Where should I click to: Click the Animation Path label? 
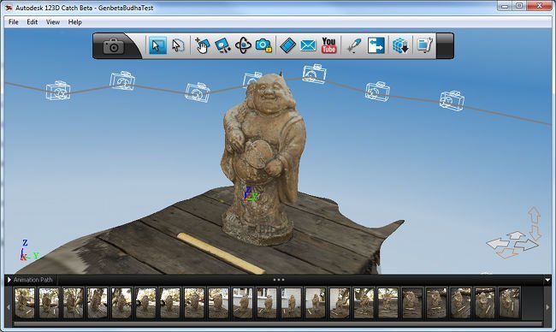click(x=33, y=280)
